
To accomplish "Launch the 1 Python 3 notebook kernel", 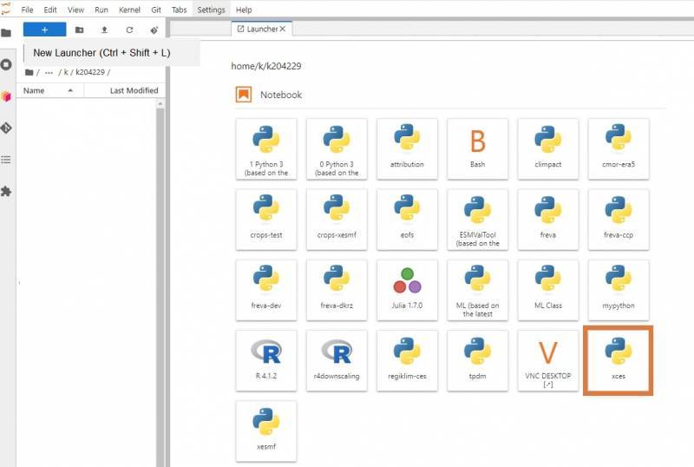I will (266, 149).
